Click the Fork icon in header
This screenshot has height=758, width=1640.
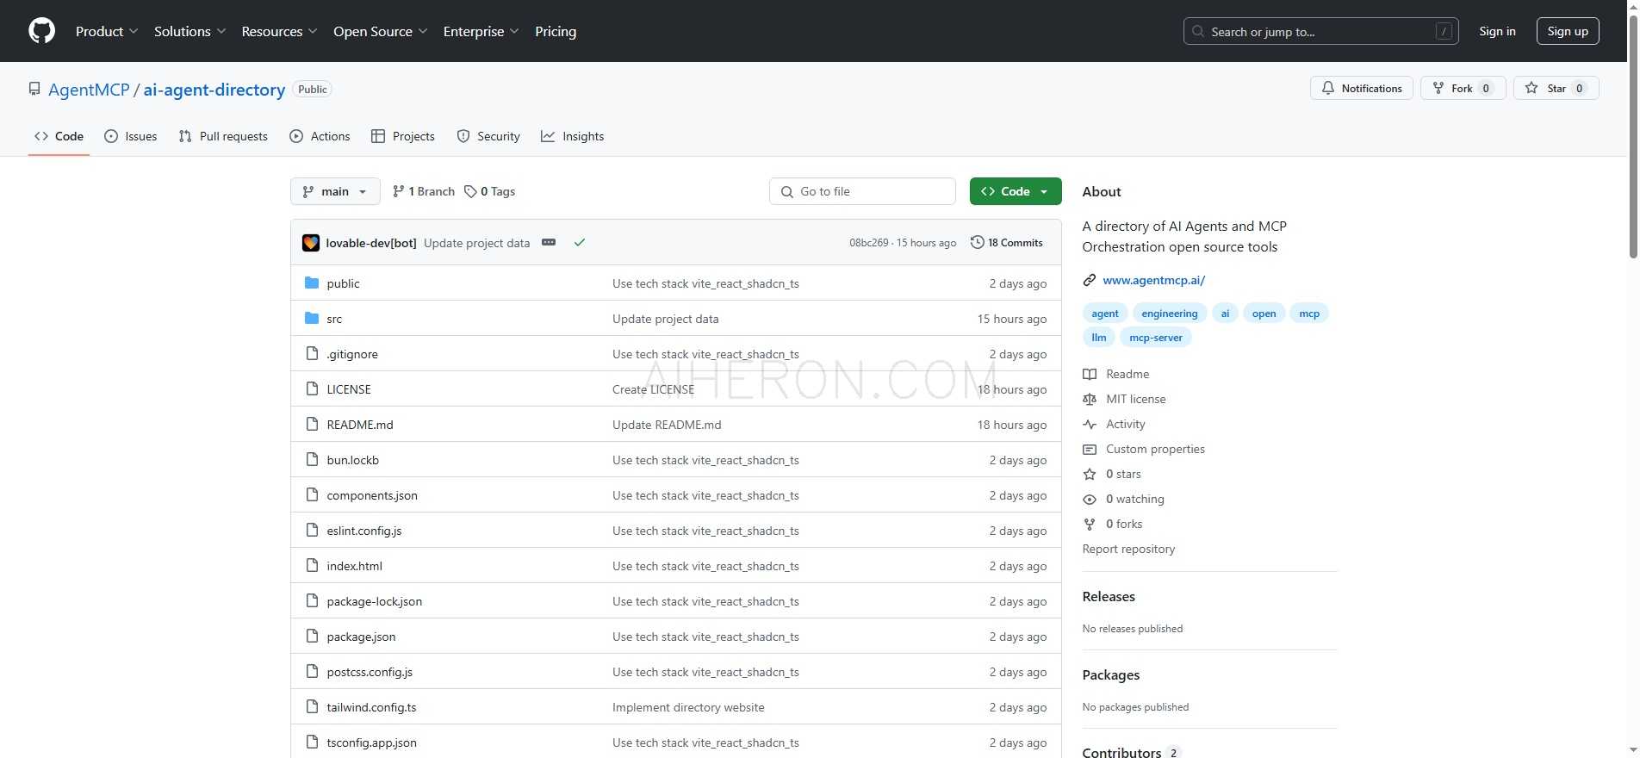point(1438,88)
